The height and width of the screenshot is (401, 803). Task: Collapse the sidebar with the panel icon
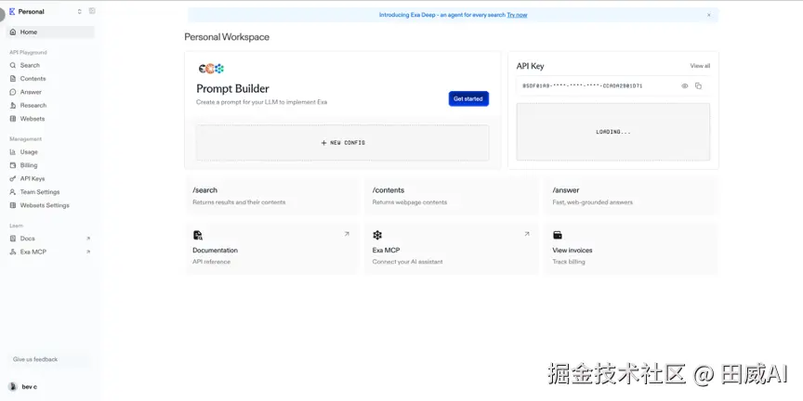[x=92, y=11]
